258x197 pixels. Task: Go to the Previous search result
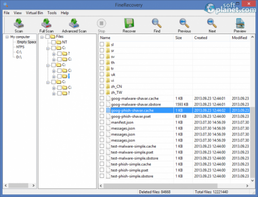(184, 25)
